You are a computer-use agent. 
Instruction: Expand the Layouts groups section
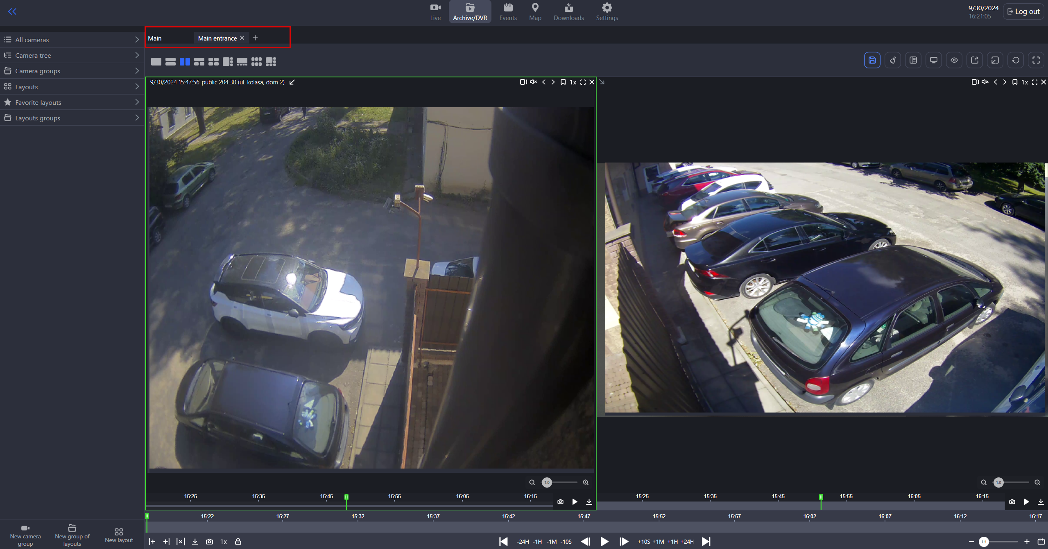pyautogui.click(x=72, y=118)
